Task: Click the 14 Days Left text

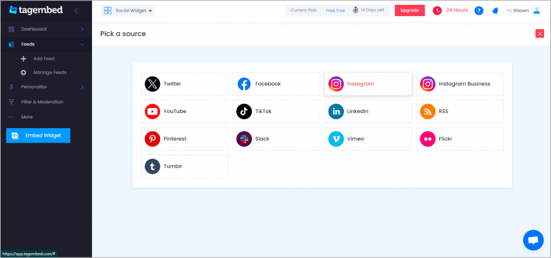Action: click(372, 10)
